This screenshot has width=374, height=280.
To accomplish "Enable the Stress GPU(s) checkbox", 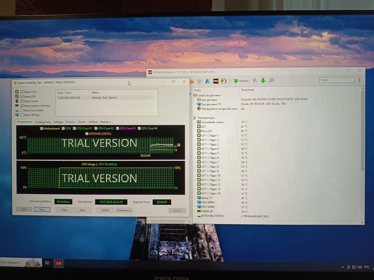I will [x=22, y=115].
